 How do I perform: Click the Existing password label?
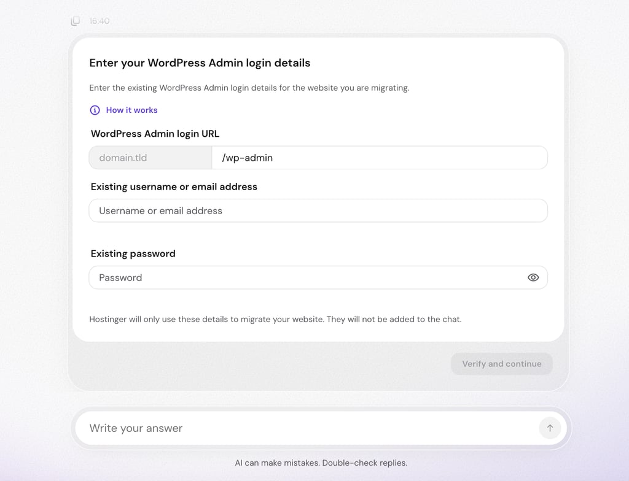133,254
